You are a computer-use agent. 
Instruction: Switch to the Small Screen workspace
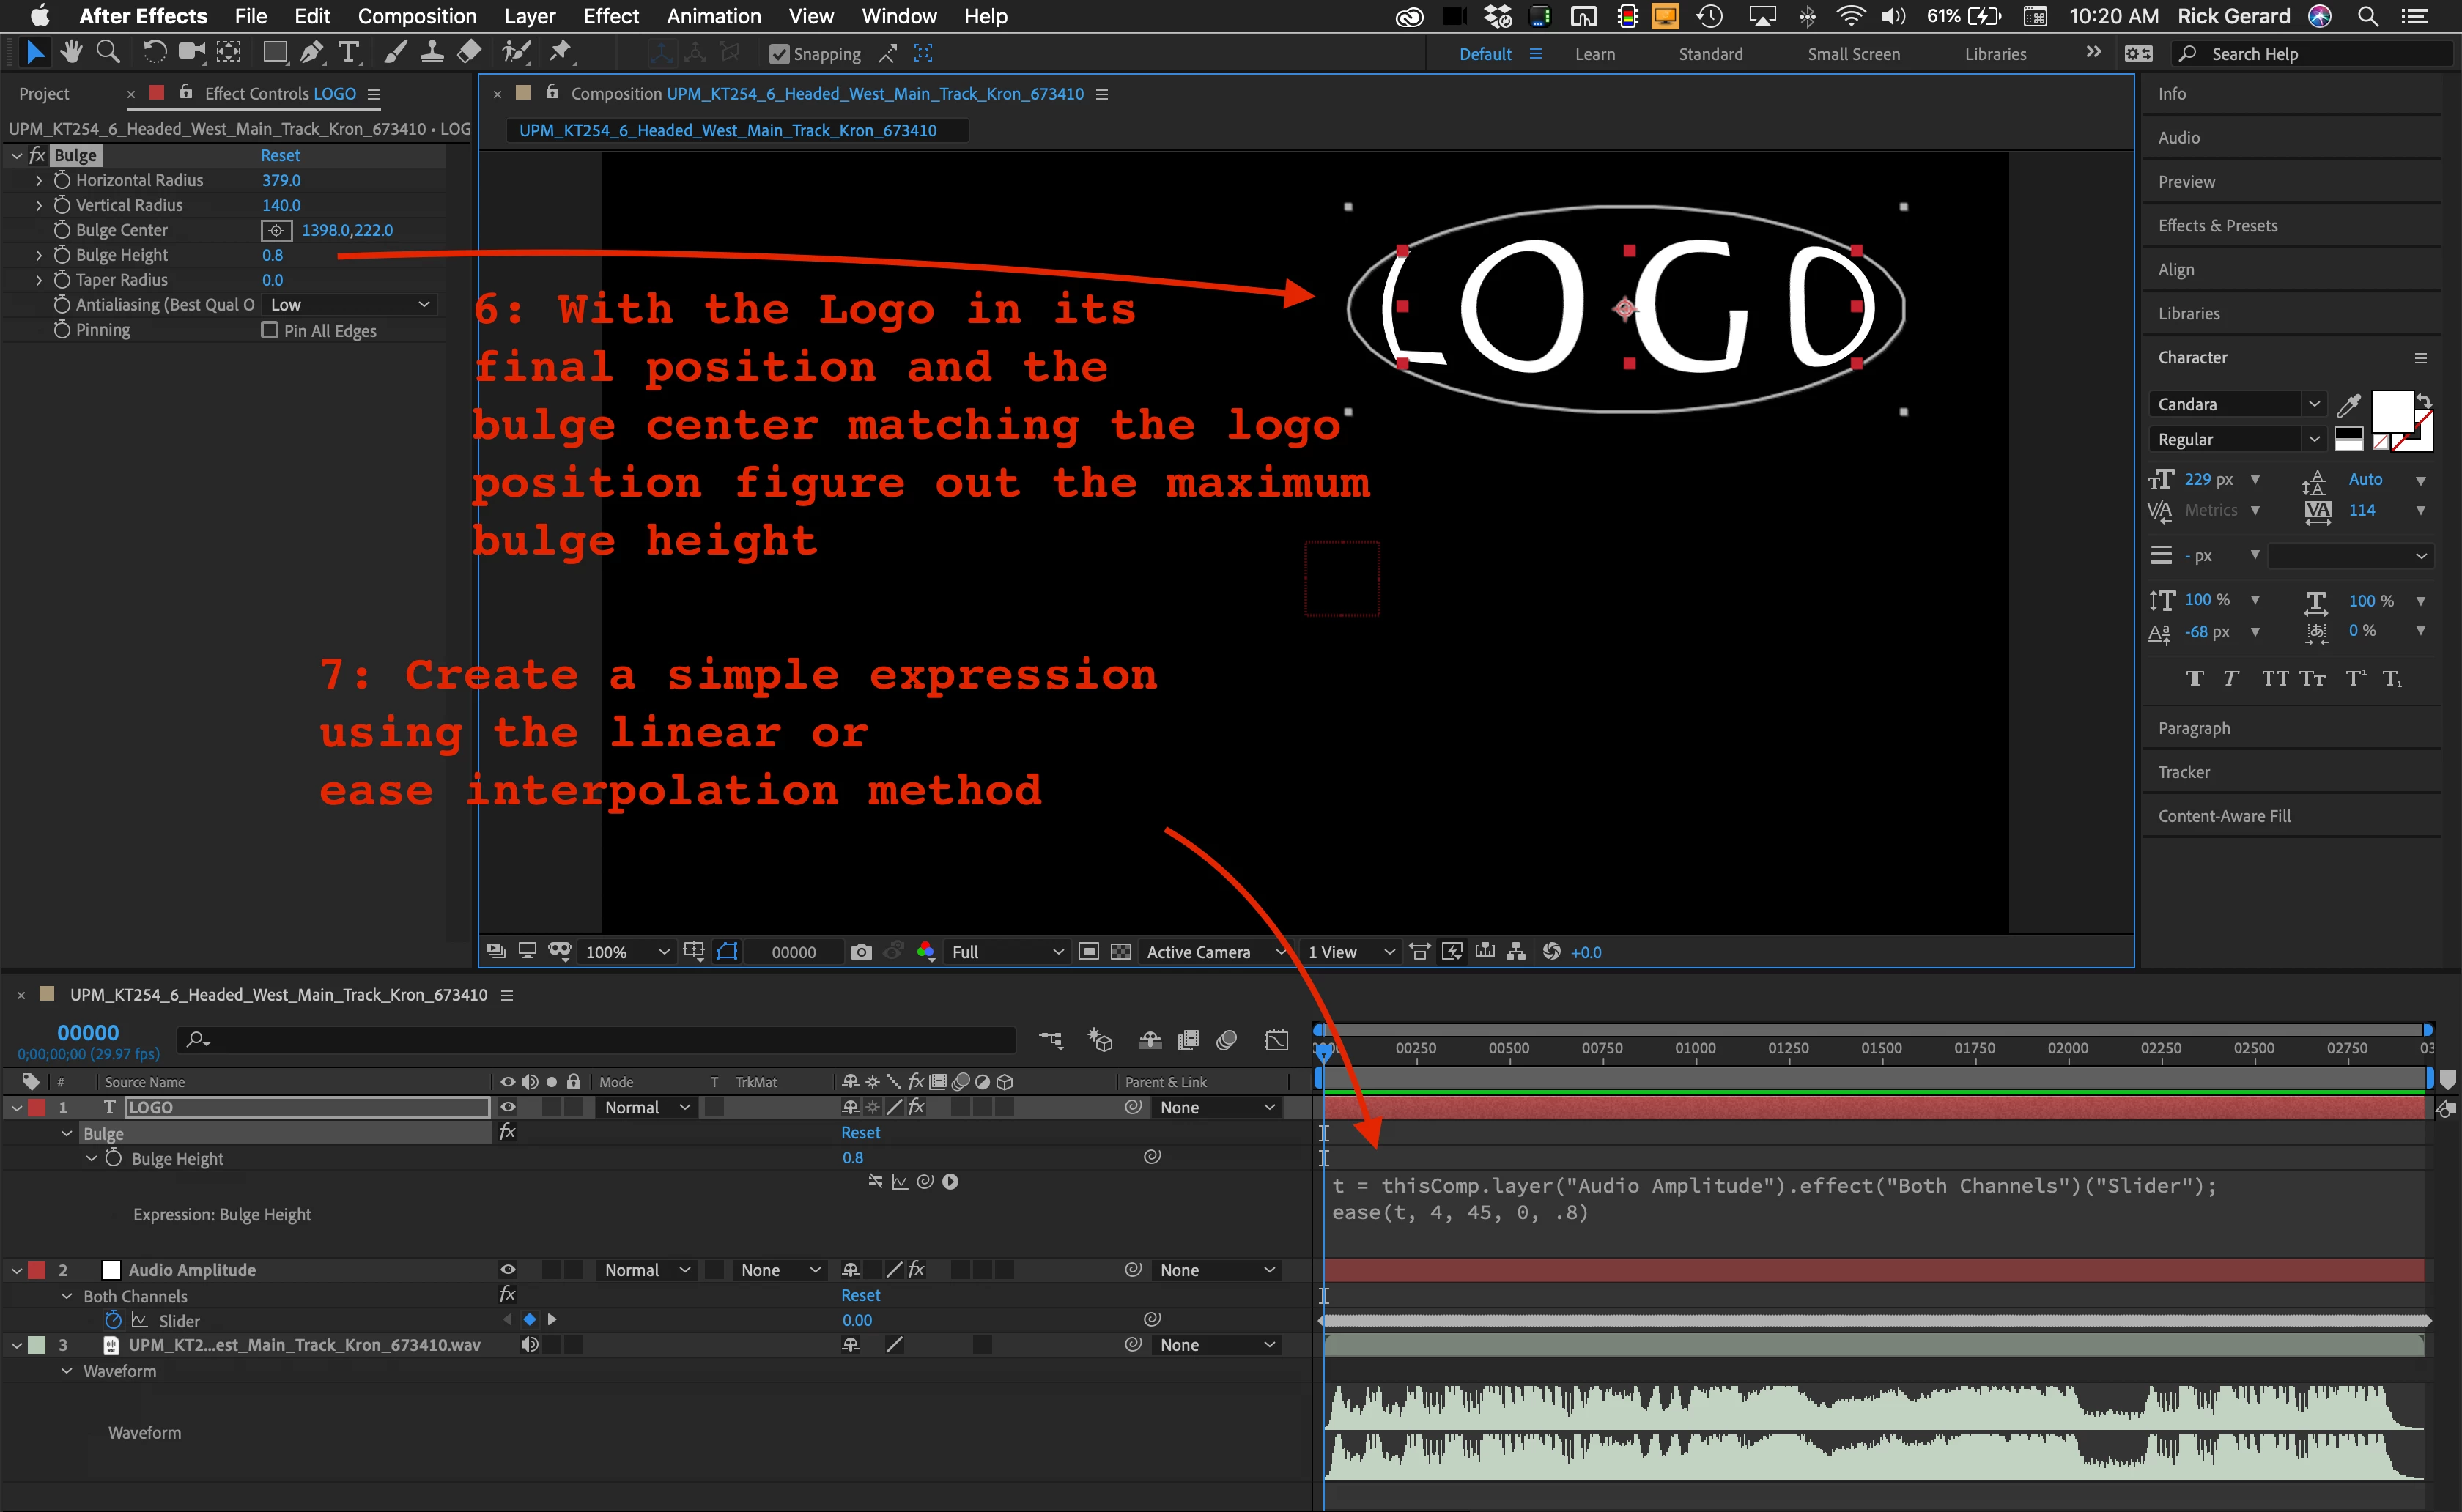1853,54
